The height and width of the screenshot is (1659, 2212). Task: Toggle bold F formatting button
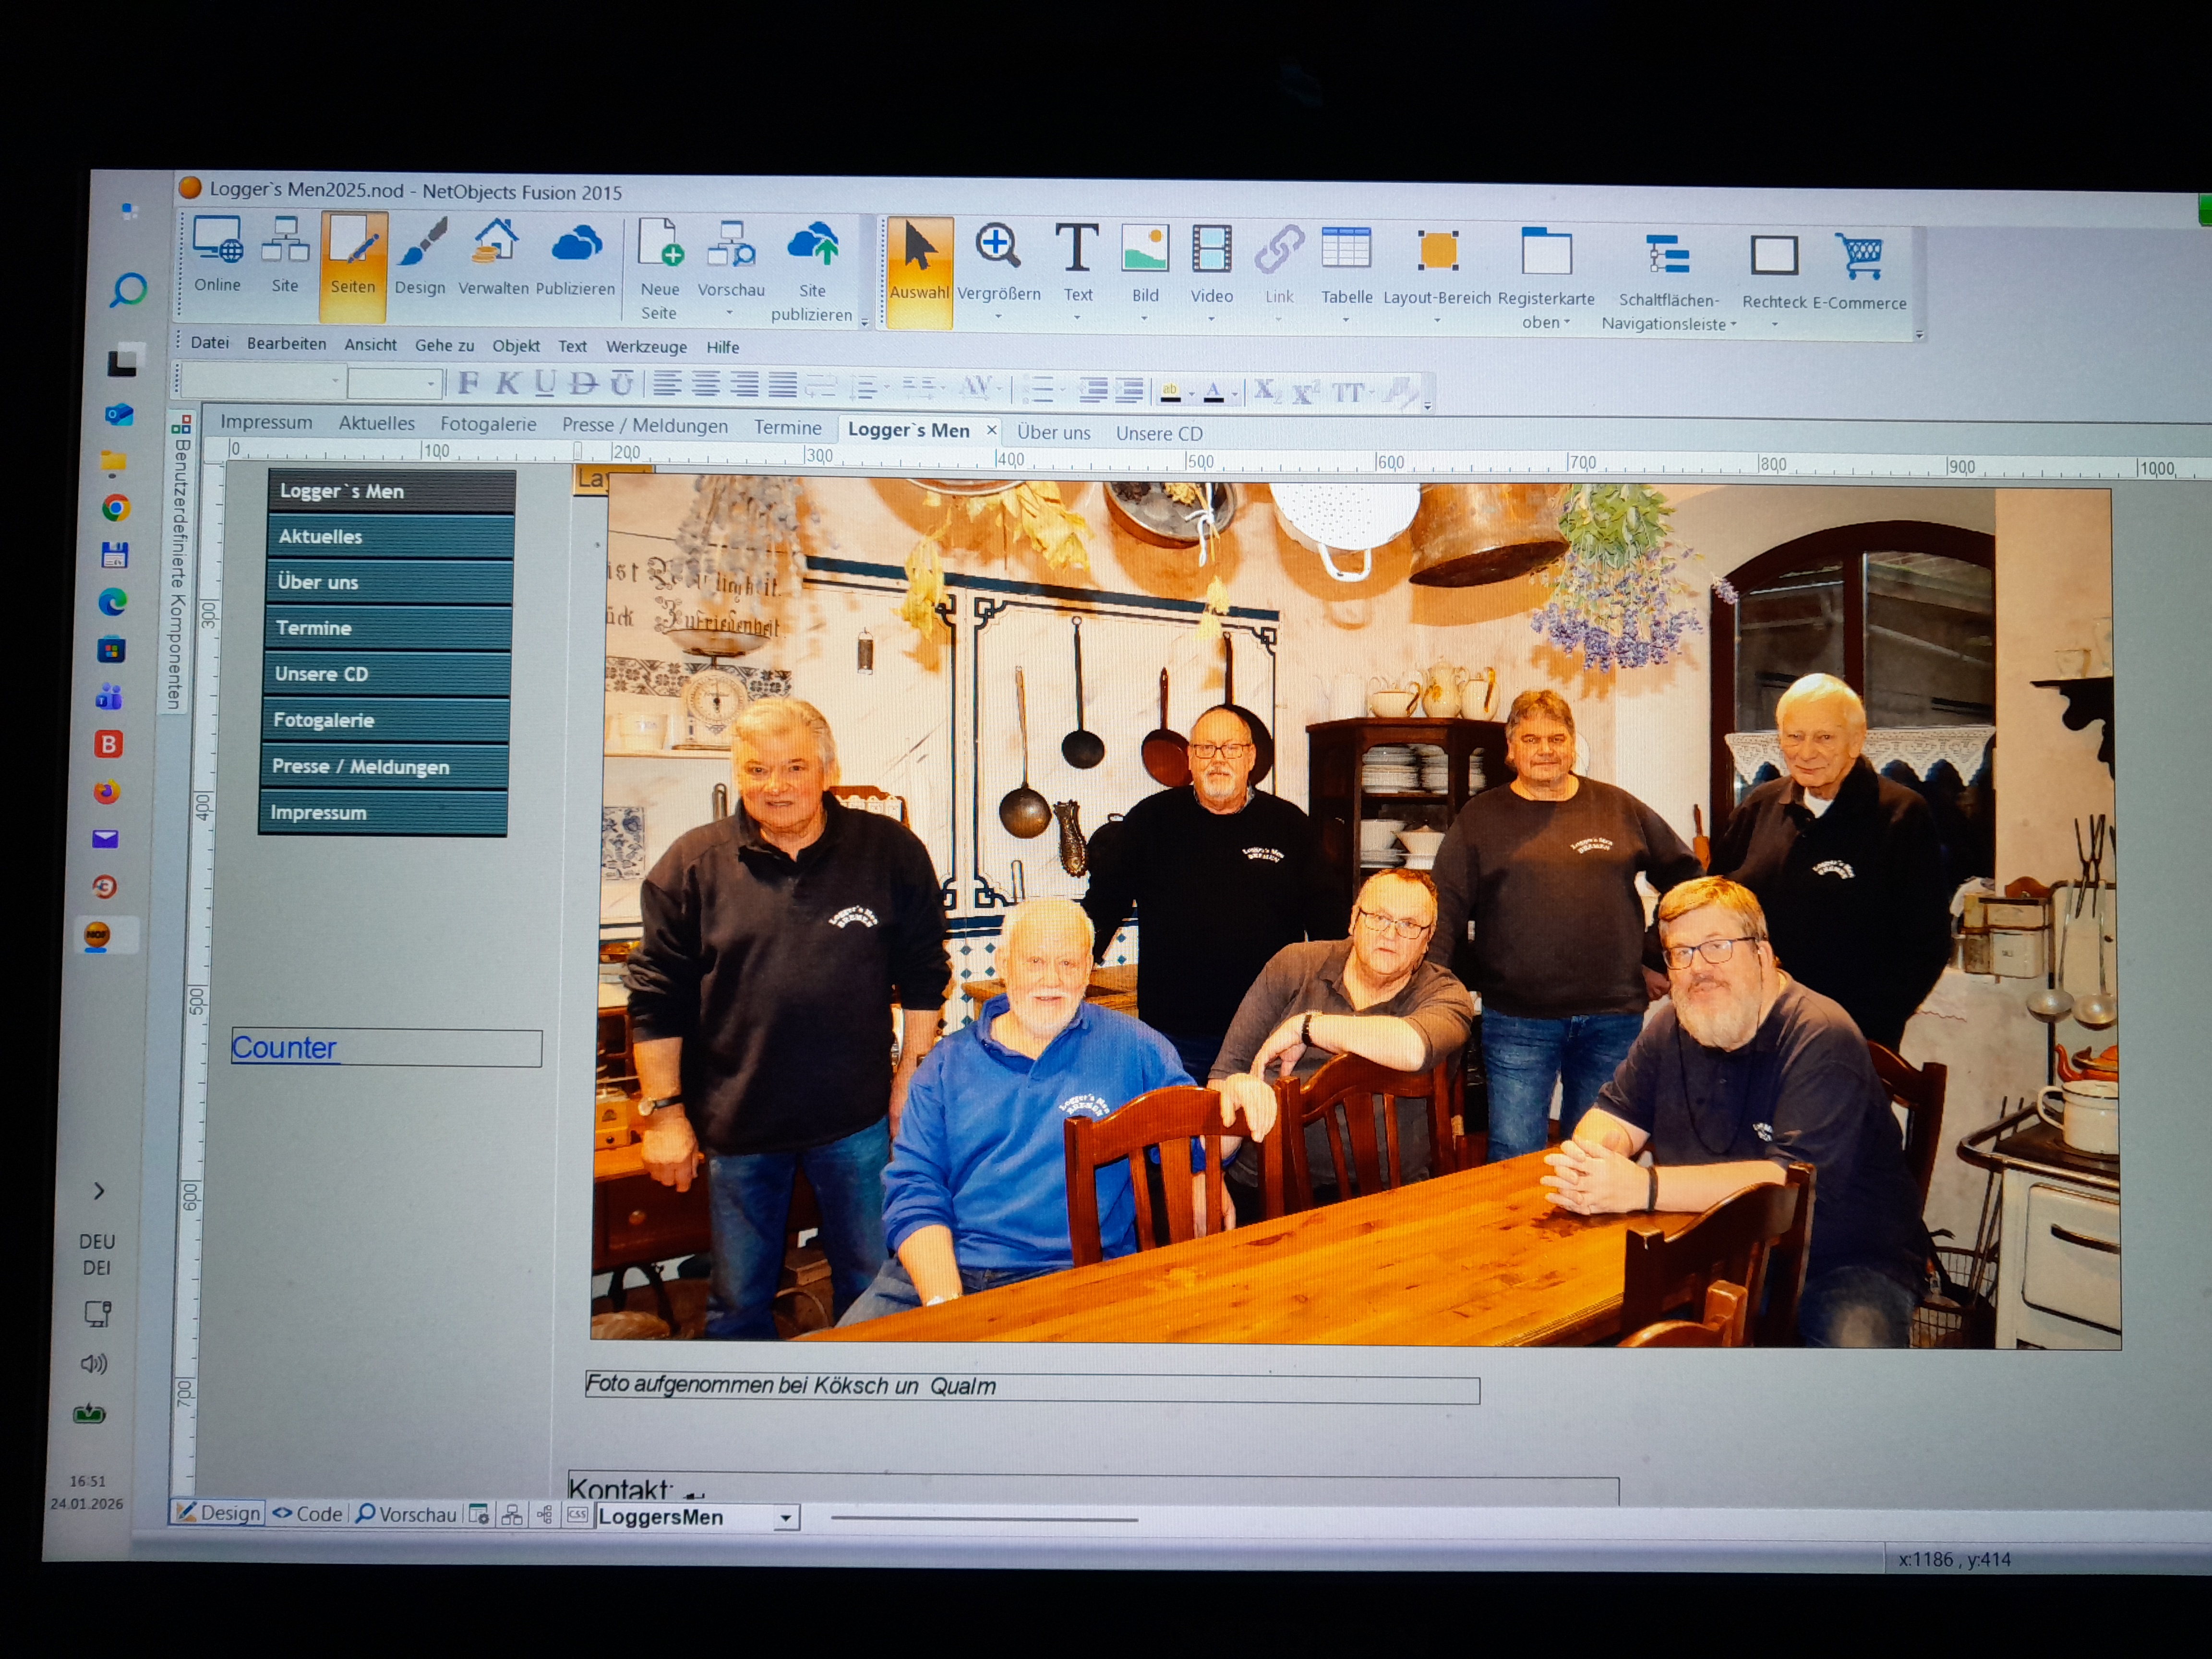coord(468,383)
